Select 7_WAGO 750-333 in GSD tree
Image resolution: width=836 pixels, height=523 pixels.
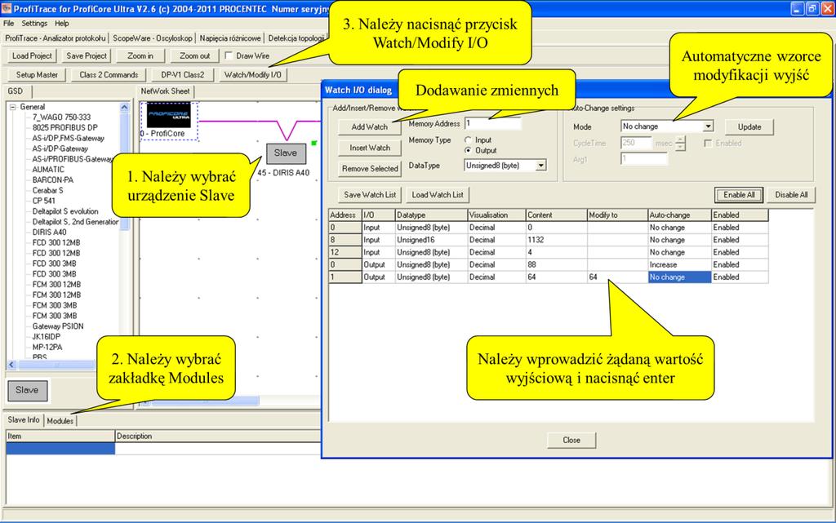[61, 117]
